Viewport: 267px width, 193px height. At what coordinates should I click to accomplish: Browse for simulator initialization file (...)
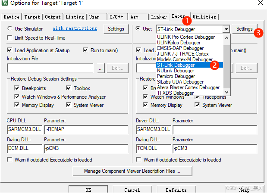pos(101,68)
